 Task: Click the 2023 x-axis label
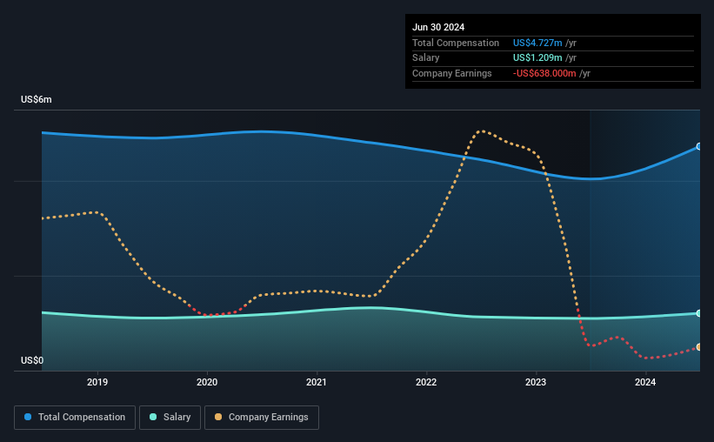[536, 382]
